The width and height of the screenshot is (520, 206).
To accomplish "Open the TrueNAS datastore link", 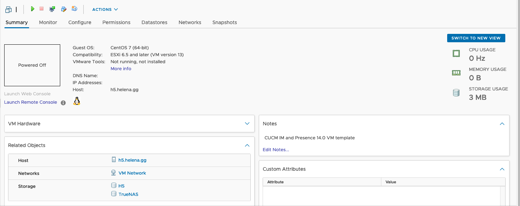I will coord(128,194).
